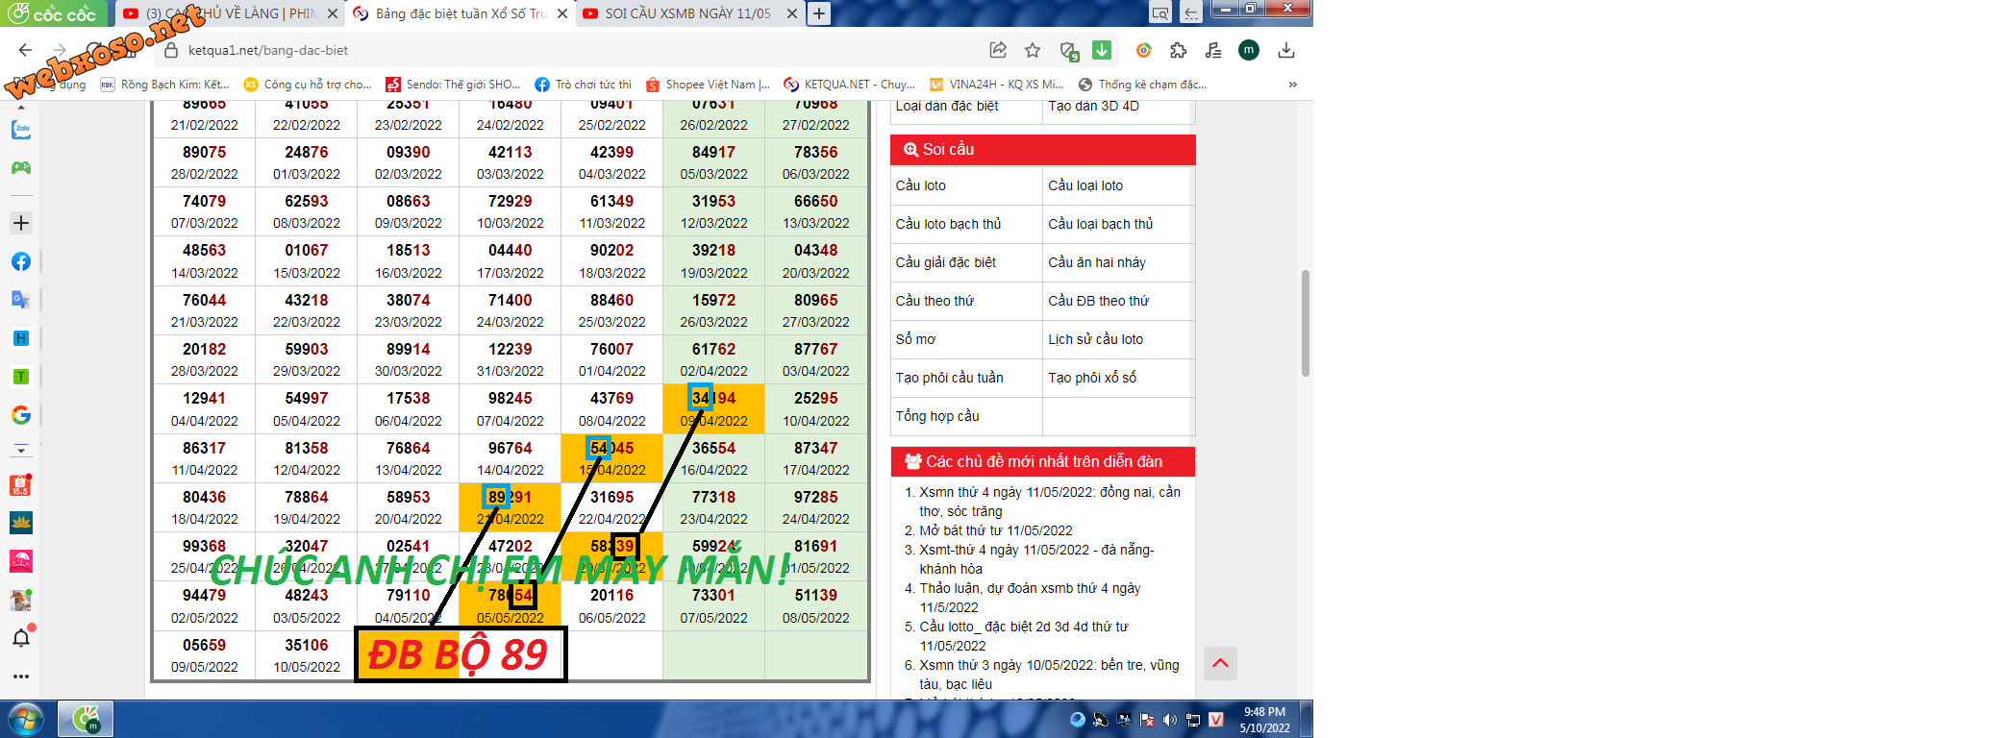Expand the hidden bookmarks overflow chevron

[1293, 85]
